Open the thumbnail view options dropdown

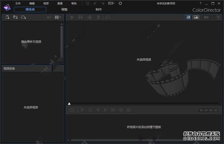tap(57, 17)
